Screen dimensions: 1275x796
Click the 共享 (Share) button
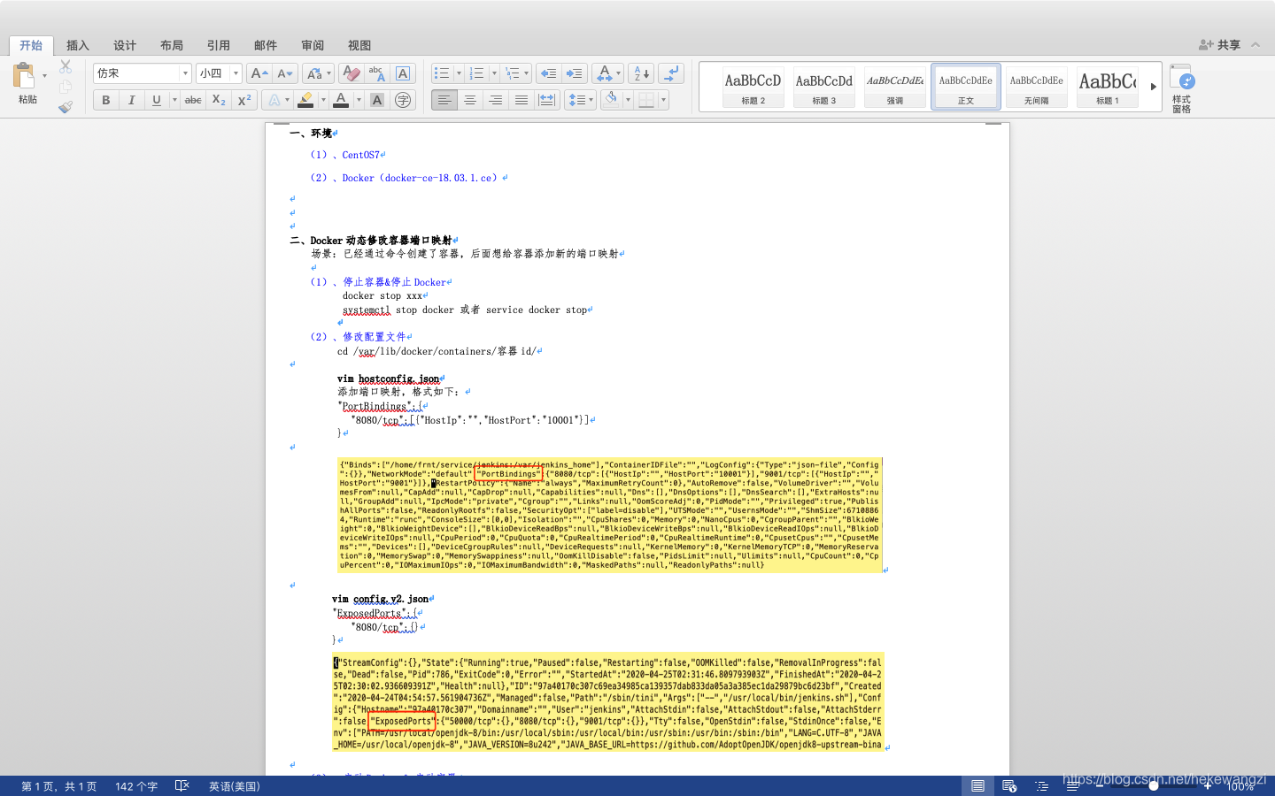pyautogui.click(x=1220, y=44)
